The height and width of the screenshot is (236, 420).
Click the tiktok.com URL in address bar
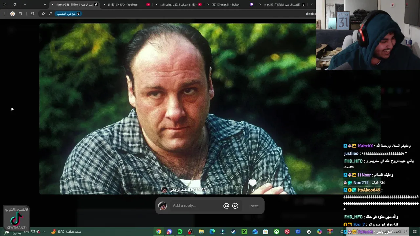pyautogui.click(x=310, y=14)
